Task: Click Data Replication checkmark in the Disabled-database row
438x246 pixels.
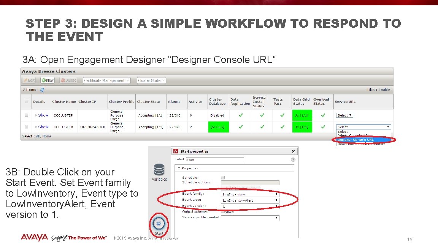Action: tap(241, 115)
